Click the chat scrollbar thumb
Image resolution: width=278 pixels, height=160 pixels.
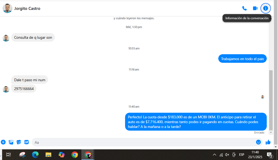[x=271, y=100]
